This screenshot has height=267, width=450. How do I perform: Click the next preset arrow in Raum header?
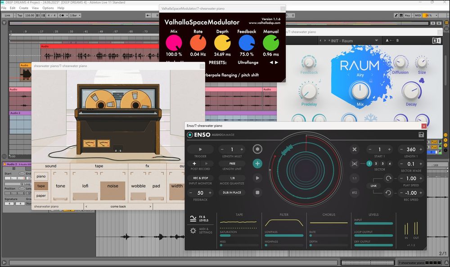tap(325, 41)
